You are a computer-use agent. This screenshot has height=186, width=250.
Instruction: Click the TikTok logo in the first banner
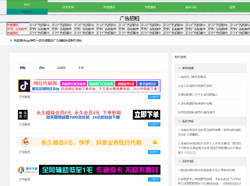[24, 86]
